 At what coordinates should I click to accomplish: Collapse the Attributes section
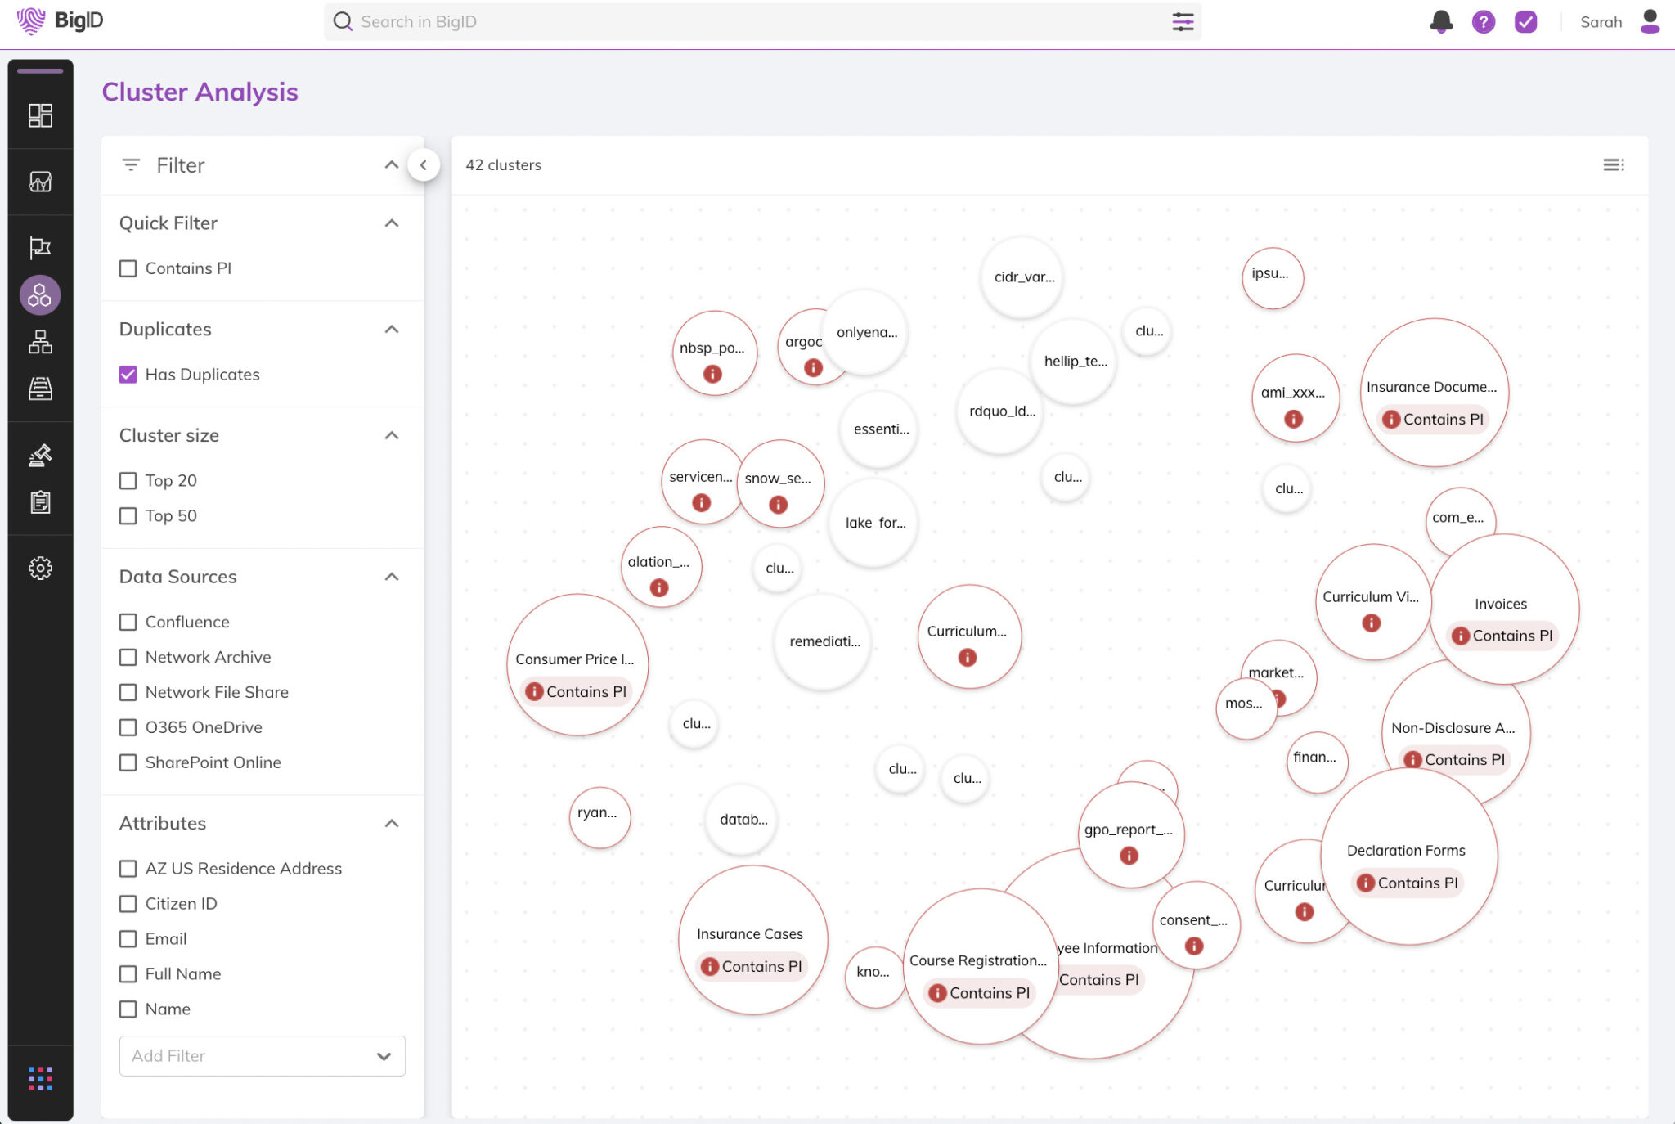pos(393,823)
